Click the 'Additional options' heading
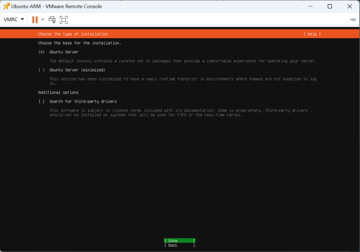The width and height of the screenshot is (360, 252). click(58, 93)
